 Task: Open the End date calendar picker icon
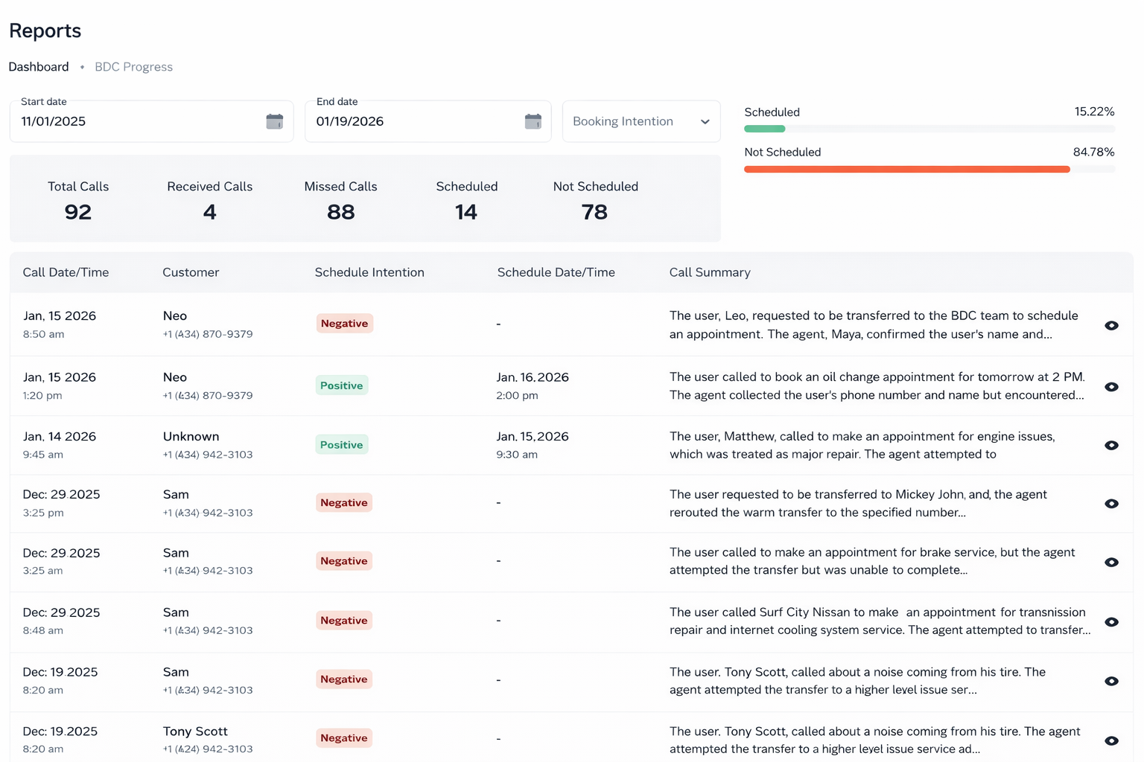(533, 121)
